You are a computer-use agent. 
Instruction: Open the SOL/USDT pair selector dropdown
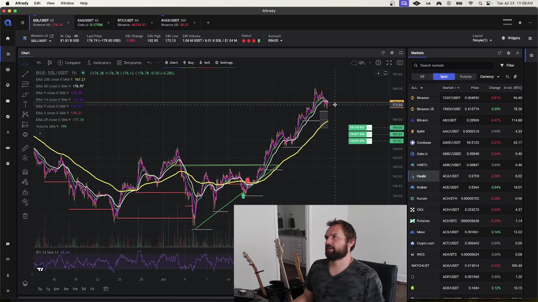[x=41, y=41]
